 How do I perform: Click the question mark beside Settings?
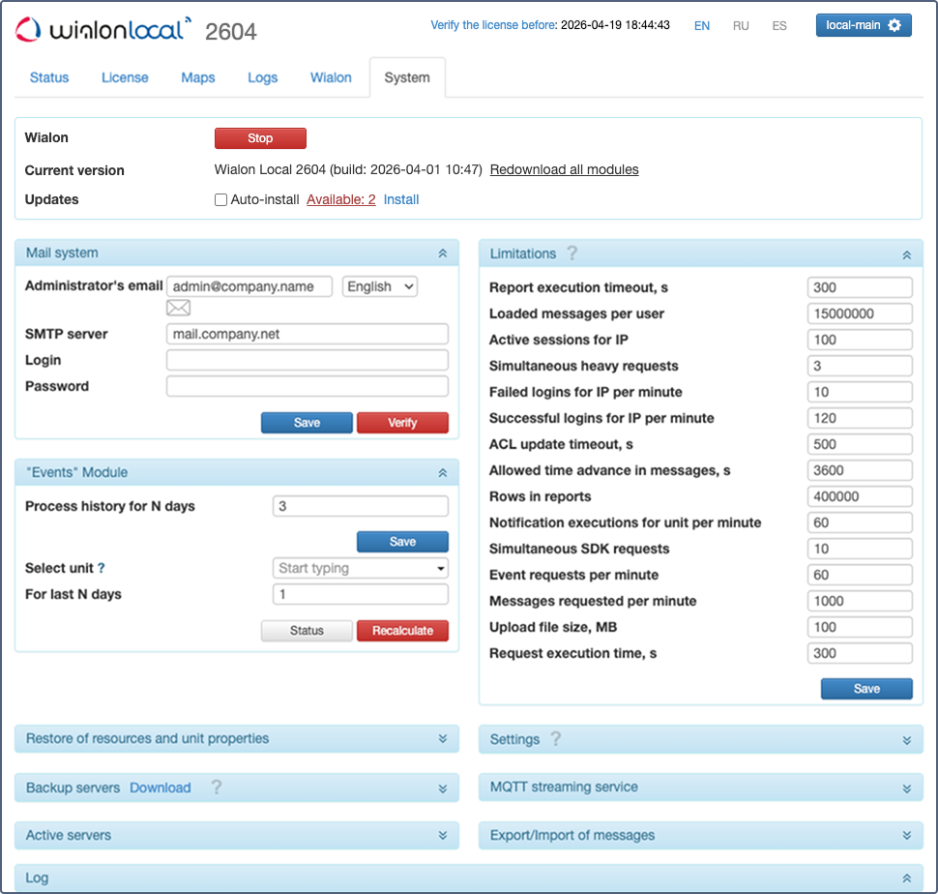point(555,739)
